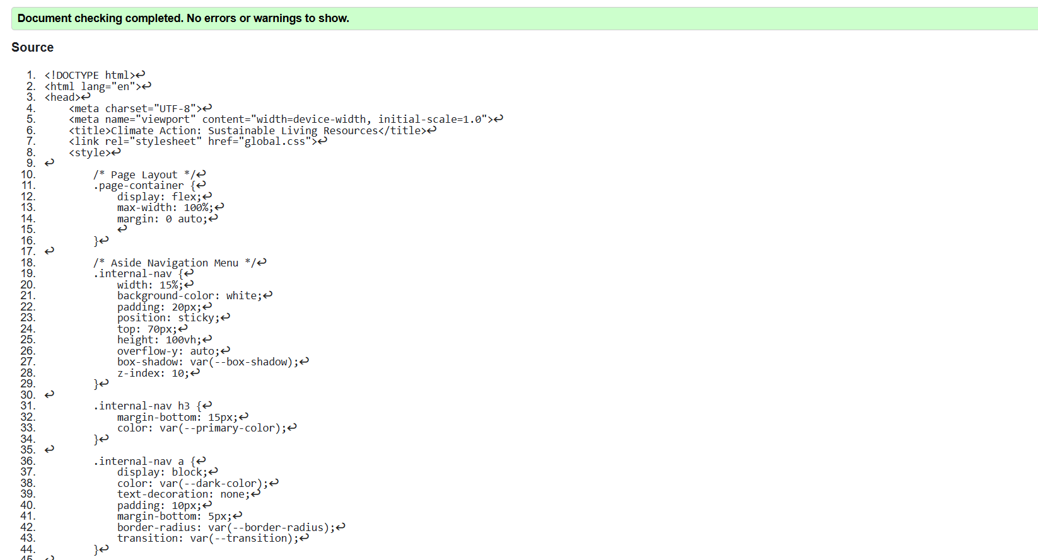Screen dimensions: 1038x560
Task: Select the opening <style> tag line
Action: (x=95, y=152)
